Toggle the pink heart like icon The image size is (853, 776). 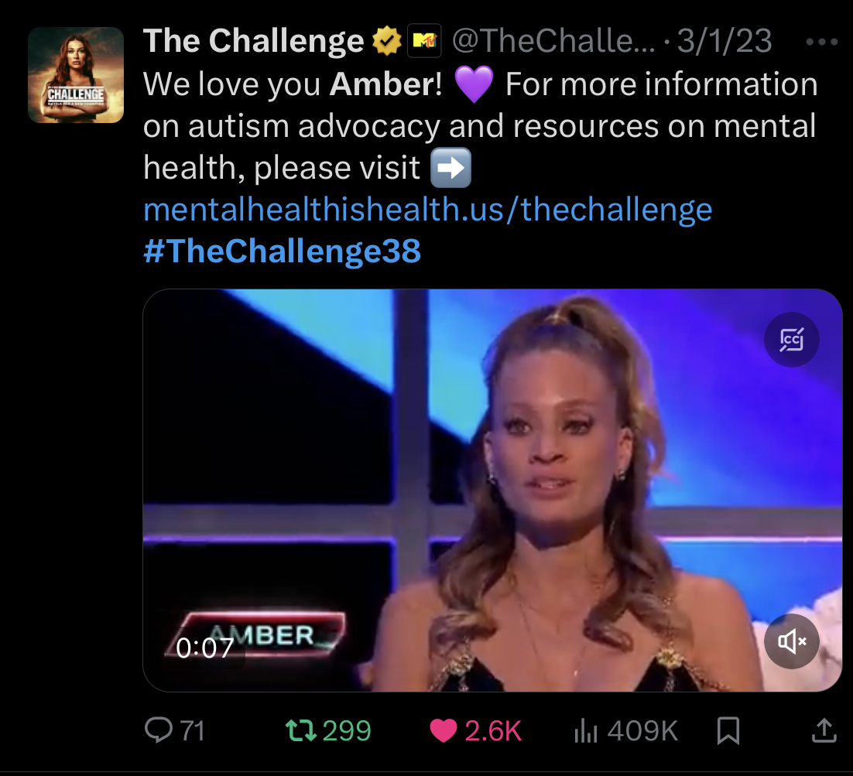444,730
